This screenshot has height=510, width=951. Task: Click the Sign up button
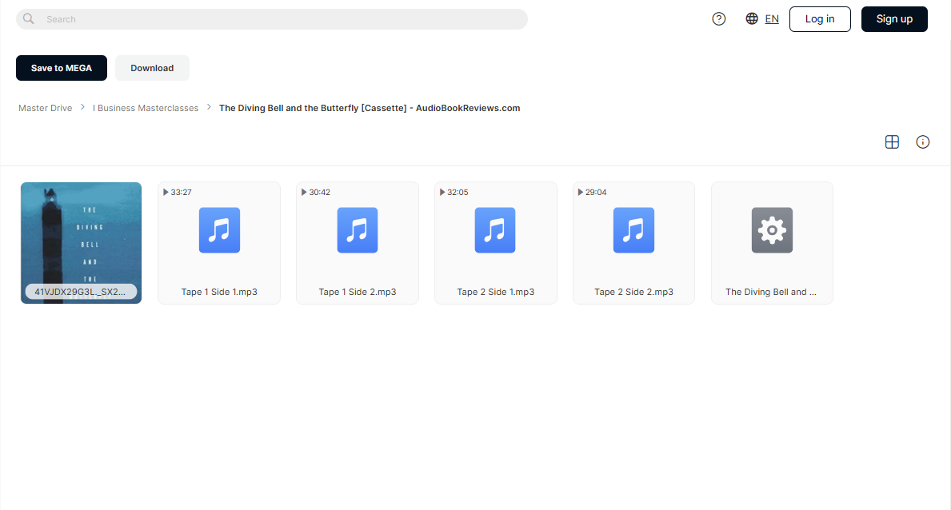pos(894,19)
